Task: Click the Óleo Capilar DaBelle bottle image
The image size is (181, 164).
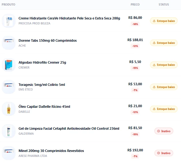Action: [9, 109]
